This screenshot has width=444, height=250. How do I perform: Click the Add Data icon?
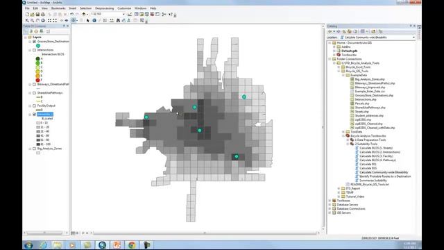pyautogui.click(x=83, y=14)
